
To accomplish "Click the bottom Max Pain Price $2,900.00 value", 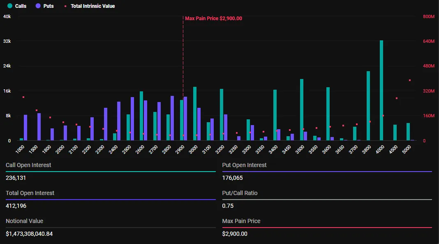I will tap(235, 234).
